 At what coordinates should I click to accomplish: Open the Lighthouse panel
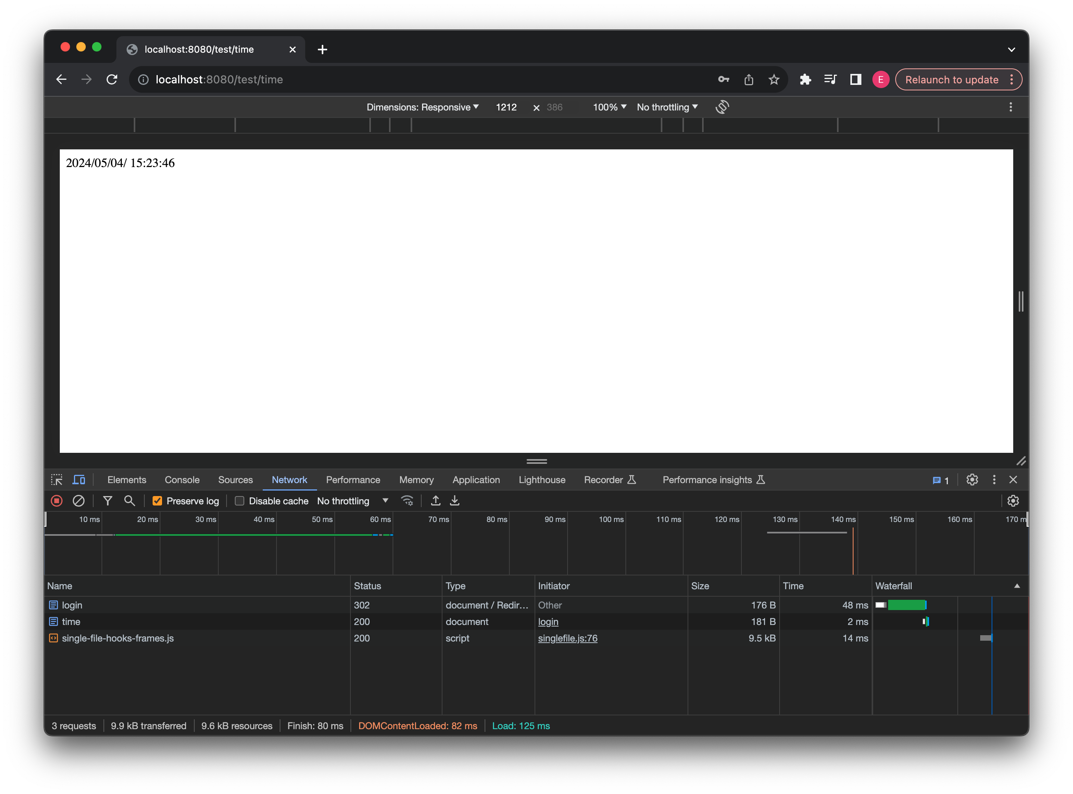(542, 480)
